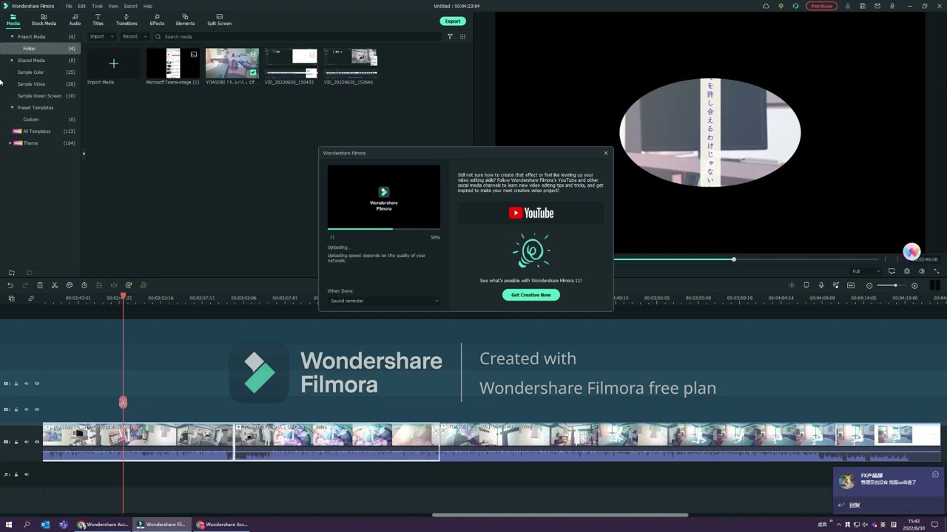Click Get Creative Now button
The height and width of the screenshot is (532, 947).
click(x=531, y=295)
